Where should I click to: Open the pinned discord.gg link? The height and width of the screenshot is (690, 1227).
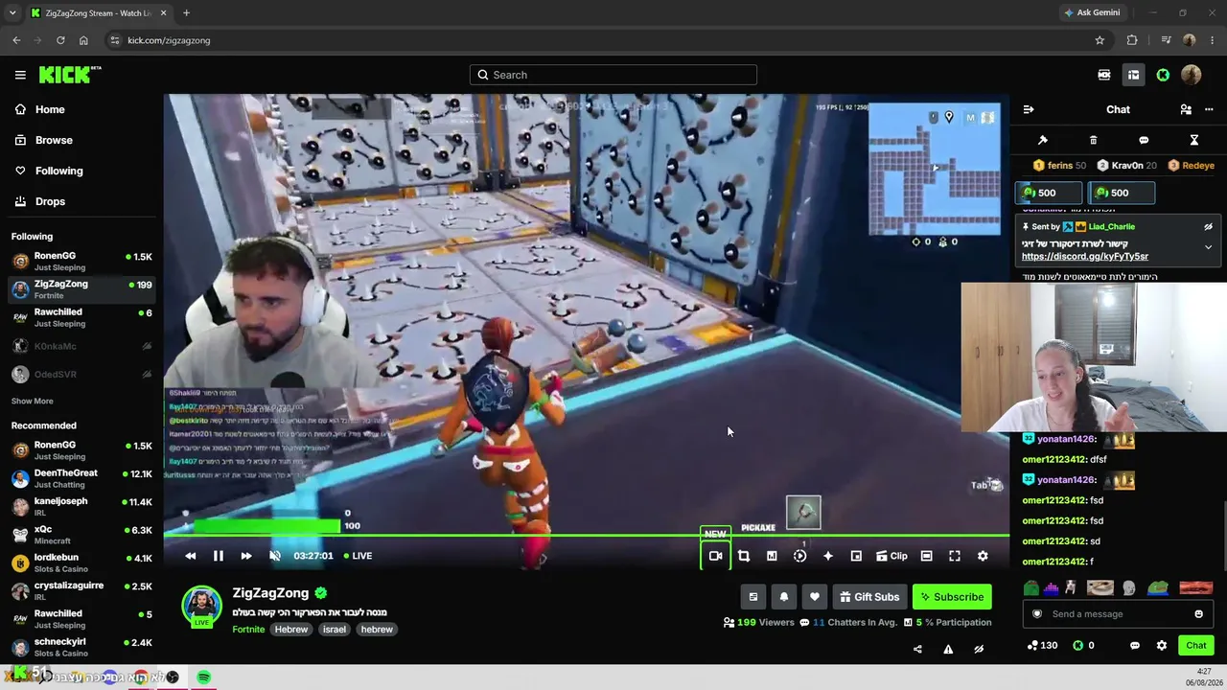pyautogui.click(x=1085, y=257)
